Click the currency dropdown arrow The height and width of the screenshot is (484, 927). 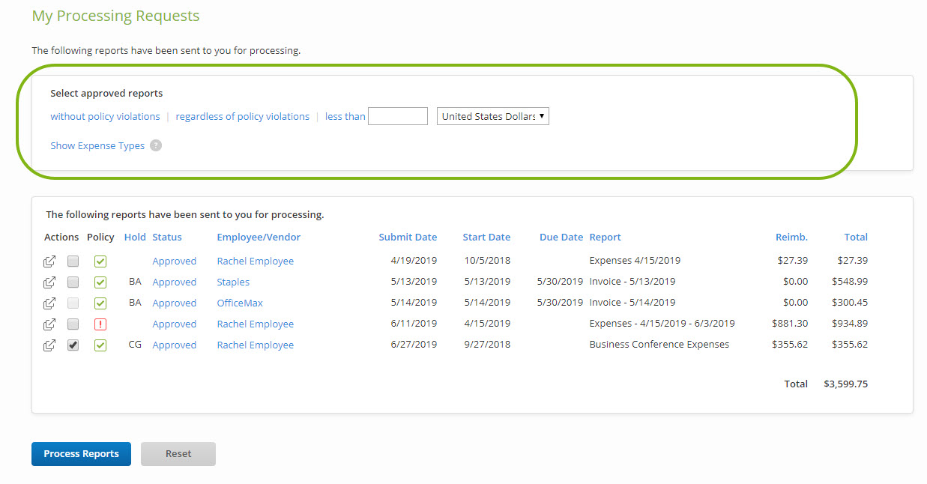pyautogui.click(x=543, y=115)
